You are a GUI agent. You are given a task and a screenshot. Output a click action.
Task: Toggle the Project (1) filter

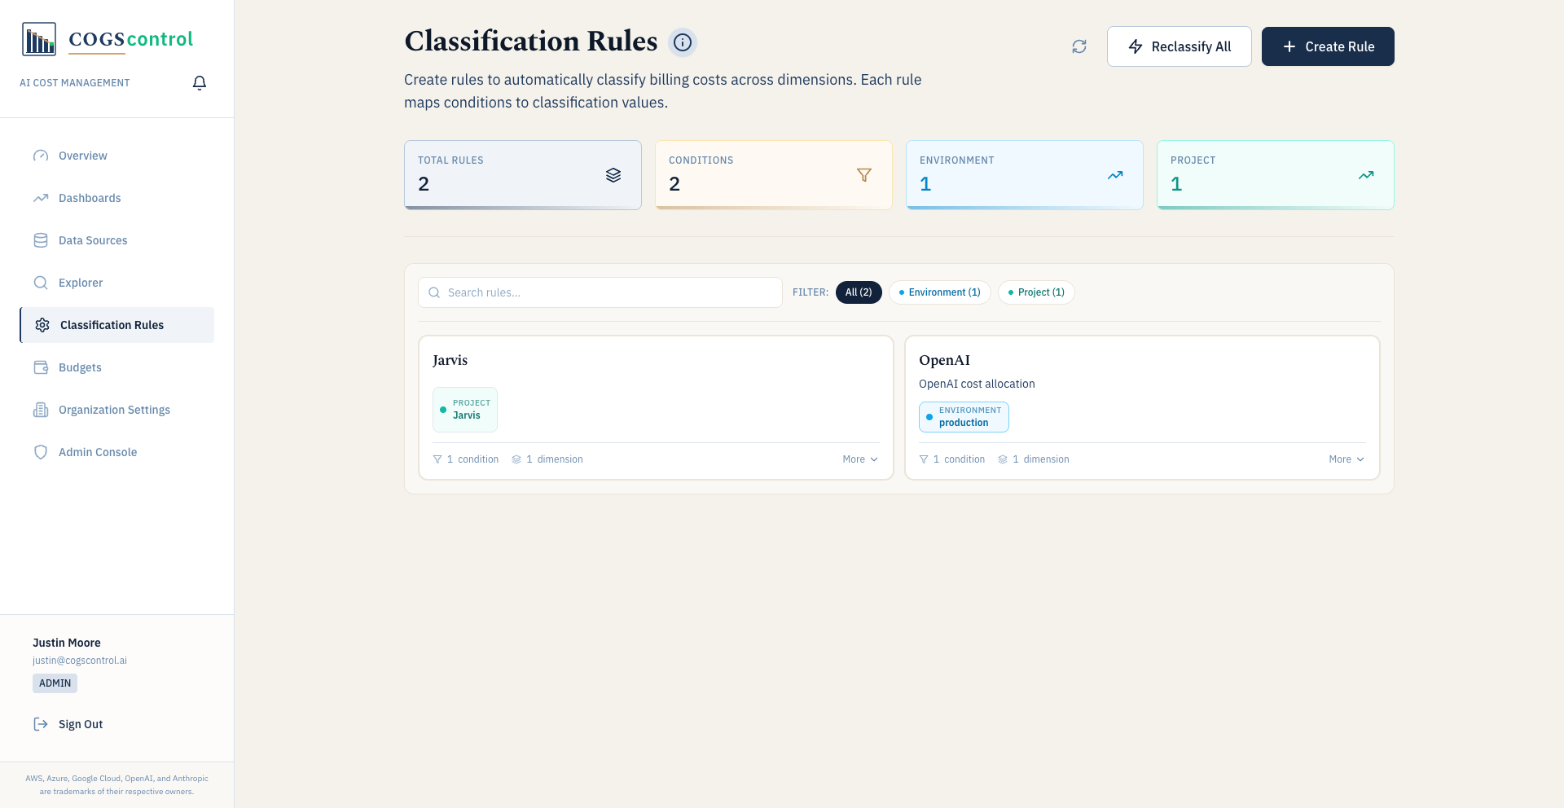click(x=1035, y=292)
